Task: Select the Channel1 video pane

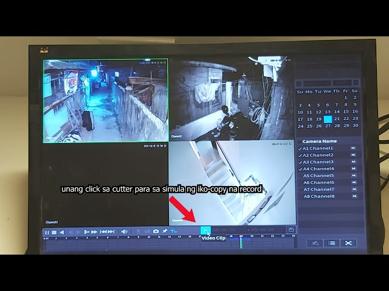Action: point(106,101)
